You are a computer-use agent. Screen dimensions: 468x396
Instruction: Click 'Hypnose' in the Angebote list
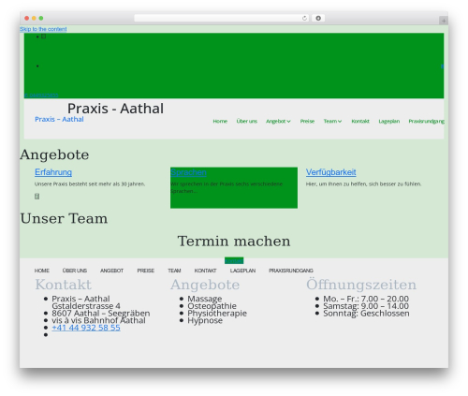coord(205,320)
